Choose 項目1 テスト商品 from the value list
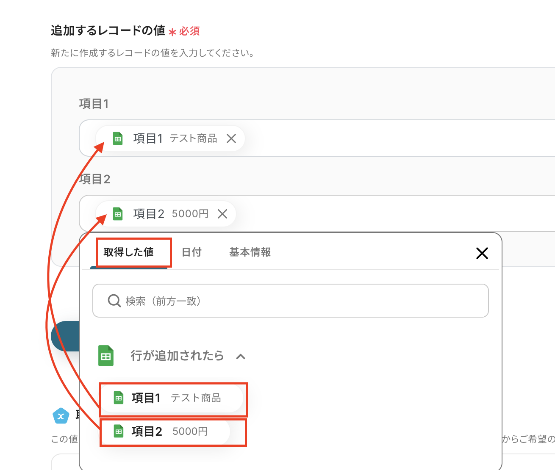The width and height of the screenshot is (555, 470). pos(172,398)
